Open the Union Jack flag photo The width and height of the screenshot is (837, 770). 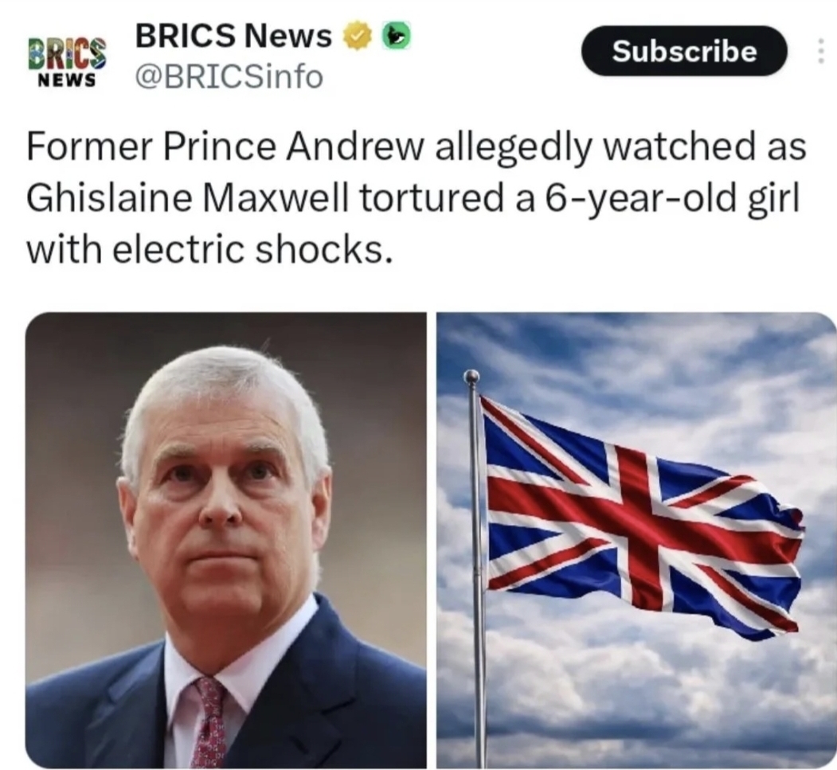click(x=636, y=540)
